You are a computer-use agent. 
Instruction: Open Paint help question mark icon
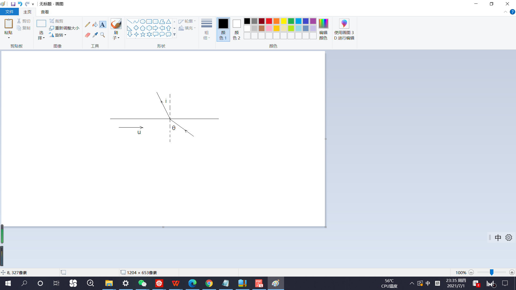512,12
